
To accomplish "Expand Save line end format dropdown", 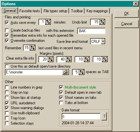I will click(103, 42).
